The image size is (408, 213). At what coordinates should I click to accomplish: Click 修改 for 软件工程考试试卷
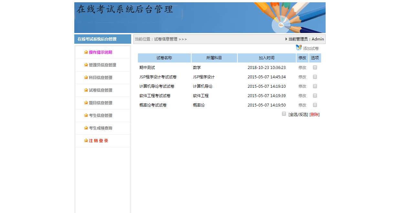coord(302,96)
